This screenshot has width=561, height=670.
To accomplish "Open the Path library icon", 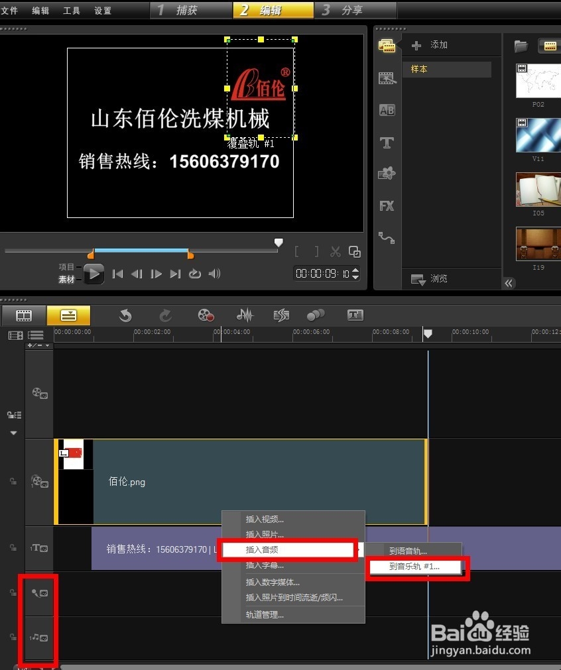I will [387, 237].
